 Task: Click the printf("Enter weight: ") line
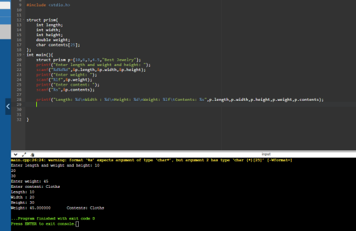[x=67, y=75]
